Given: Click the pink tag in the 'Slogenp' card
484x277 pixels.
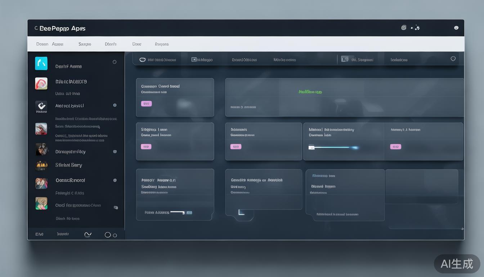Looking at the screenshot, I should click(x=146, y=147).
